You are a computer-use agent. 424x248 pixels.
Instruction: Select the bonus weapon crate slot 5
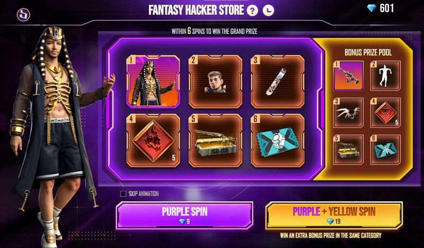pos(348,149)
